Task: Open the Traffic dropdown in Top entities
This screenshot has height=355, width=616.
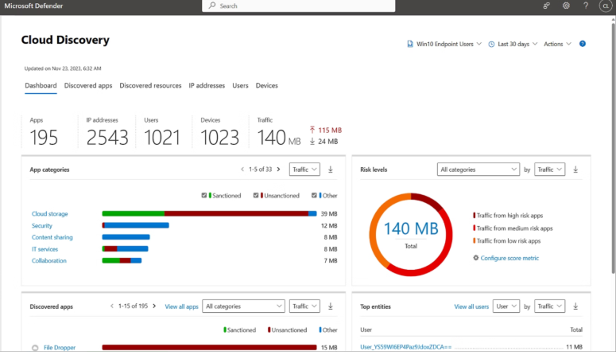Action: (549, 306)
